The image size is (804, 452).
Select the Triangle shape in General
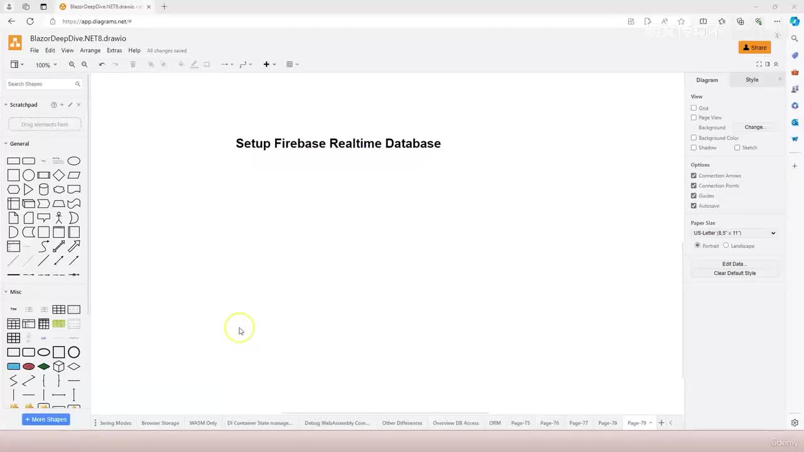28,190
